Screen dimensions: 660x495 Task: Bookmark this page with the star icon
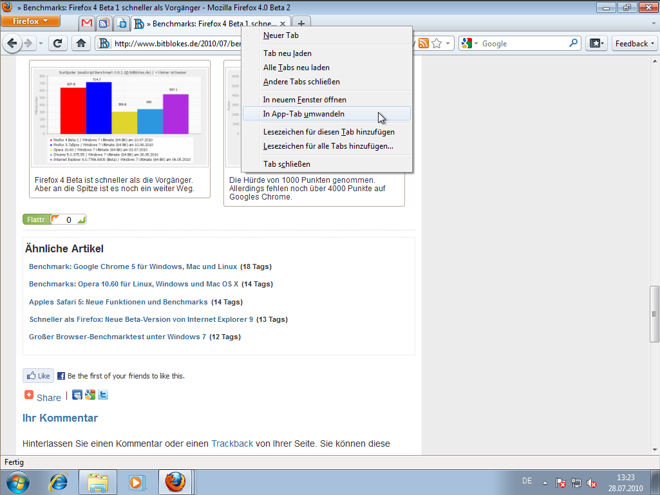tap(437, 43)
